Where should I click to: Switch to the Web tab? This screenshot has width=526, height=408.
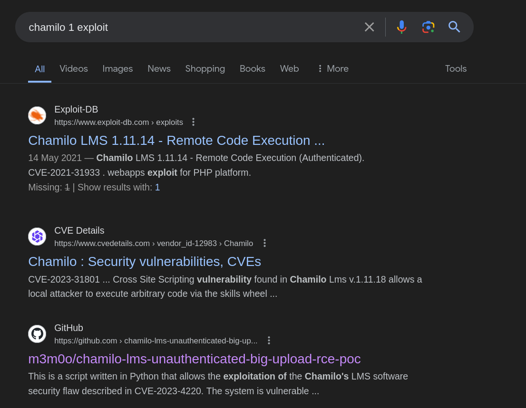tap(290, 69)
